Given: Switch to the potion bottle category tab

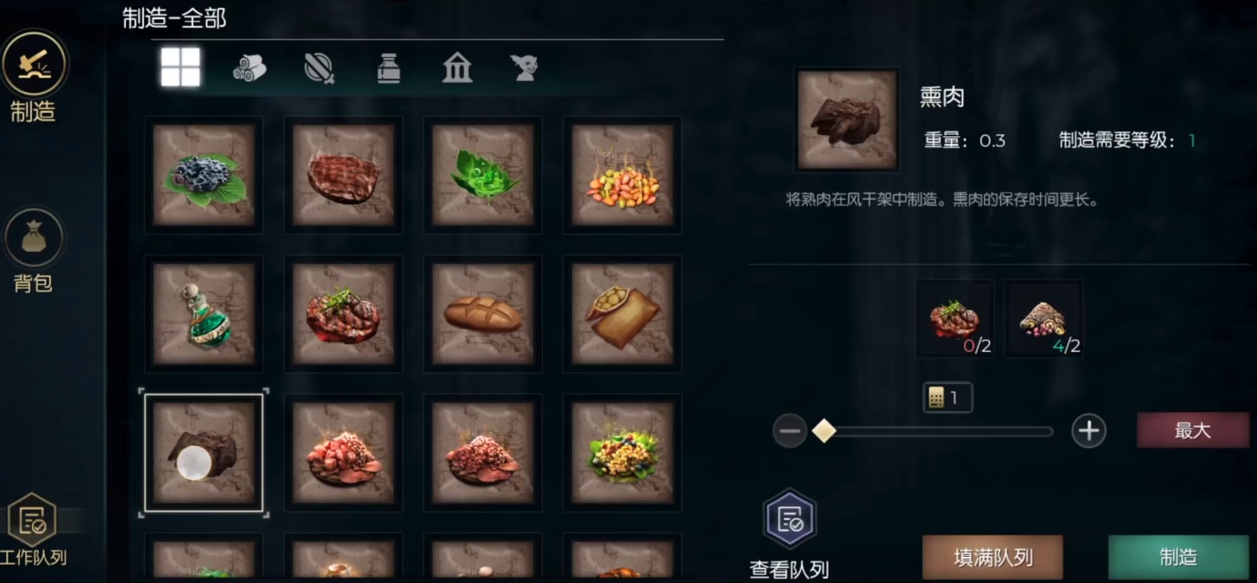Looking at the screenshot, I should [x=389, y=68].
